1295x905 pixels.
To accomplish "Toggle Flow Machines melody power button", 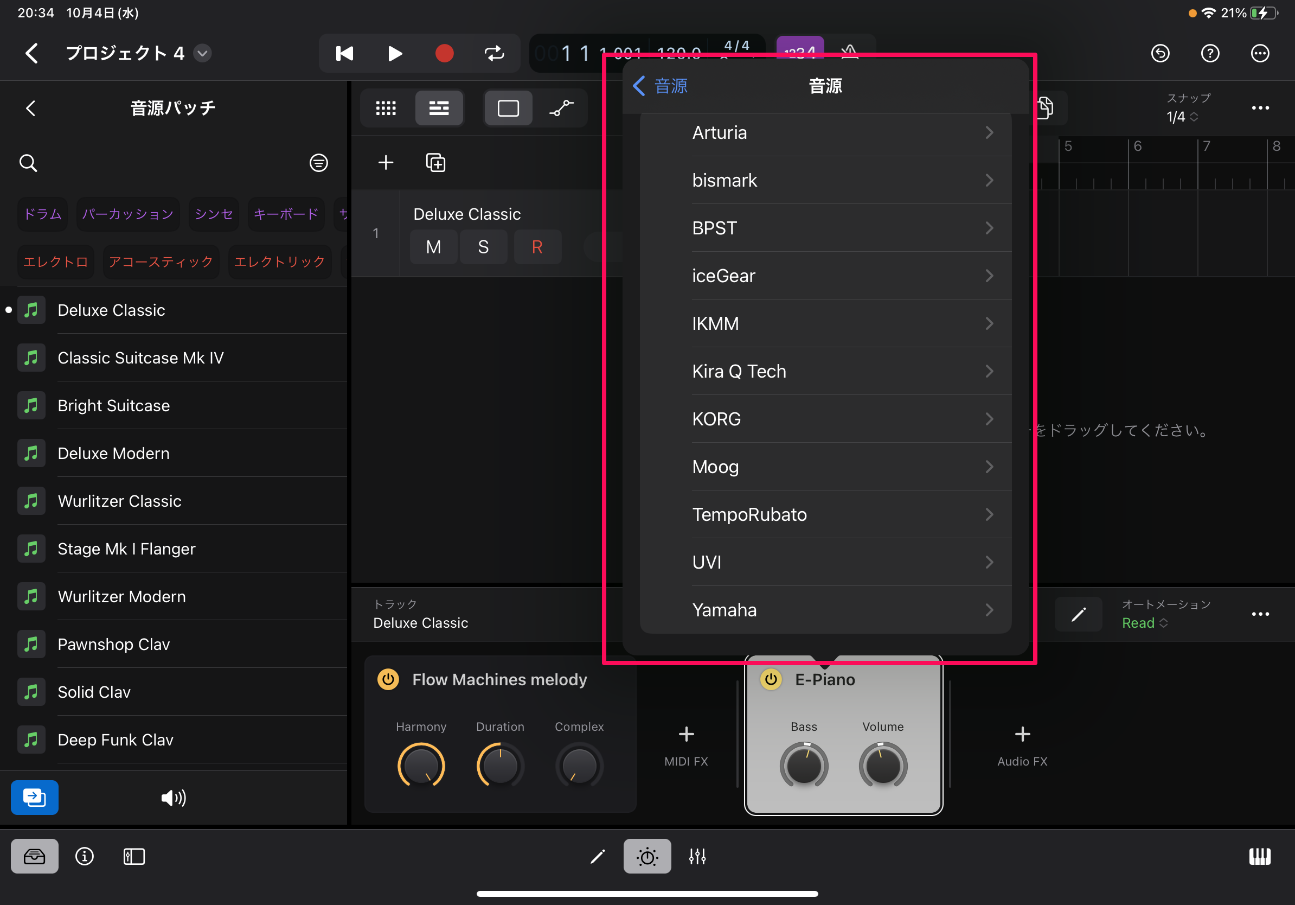I will (388, 679).
